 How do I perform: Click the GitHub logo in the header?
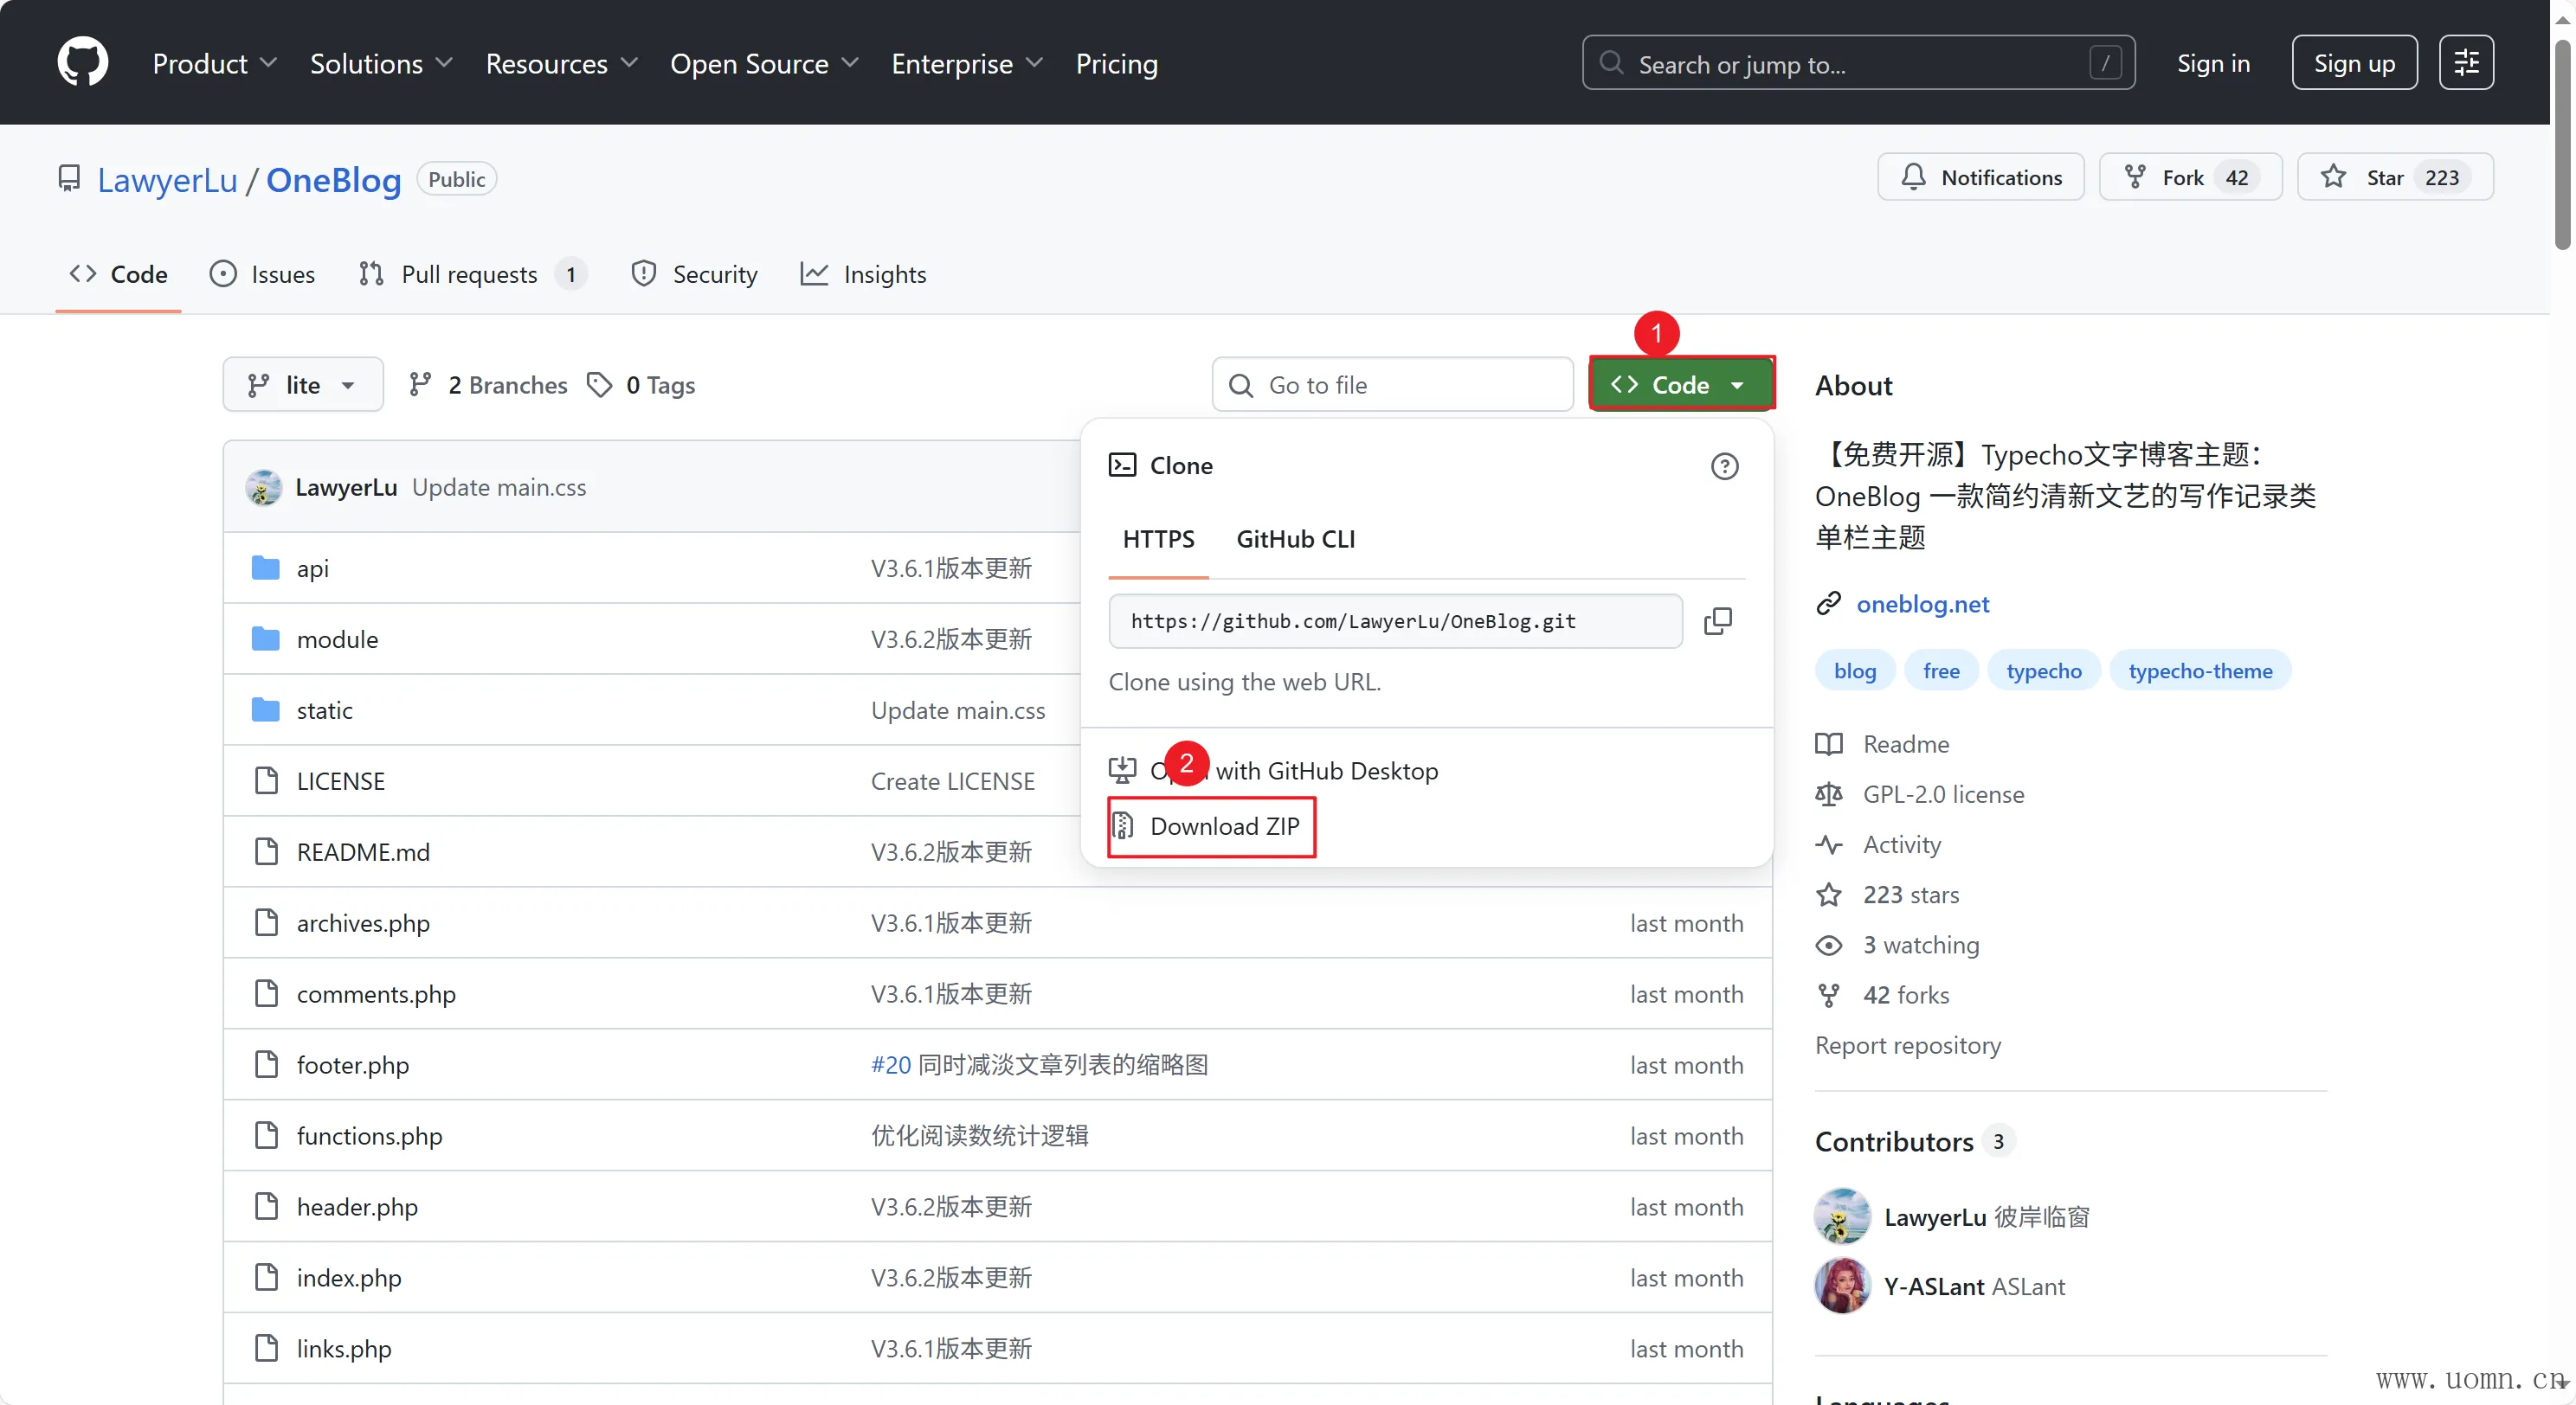(x=82, y=63)
